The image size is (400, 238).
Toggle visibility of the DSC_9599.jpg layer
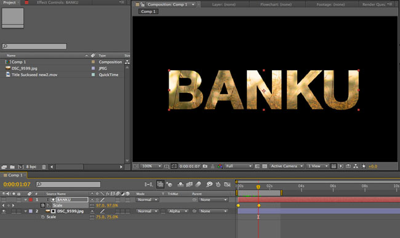point(4,211)
